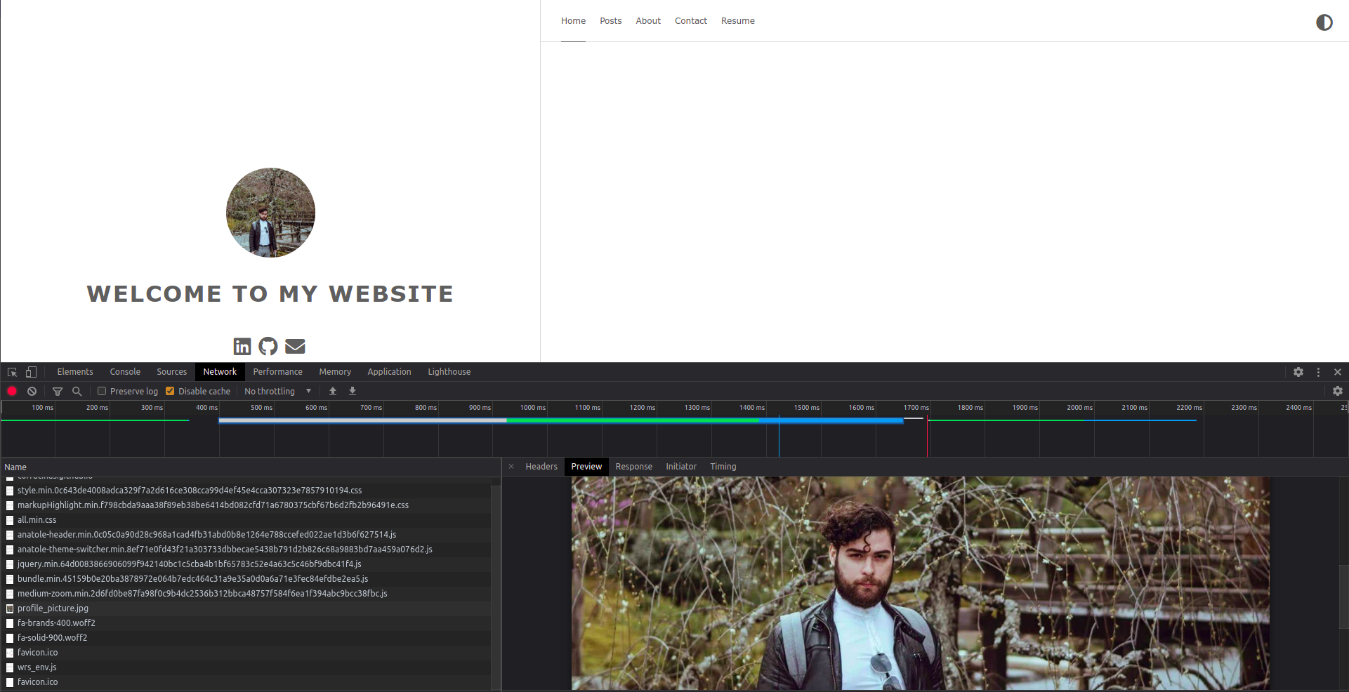This screenshot has height=692, width=1349.
Task: Switch to the Sources tab
Action: 172,372
